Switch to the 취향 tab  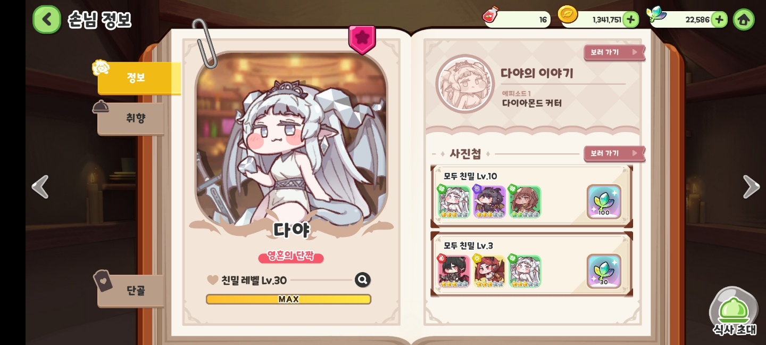point(131,118)
